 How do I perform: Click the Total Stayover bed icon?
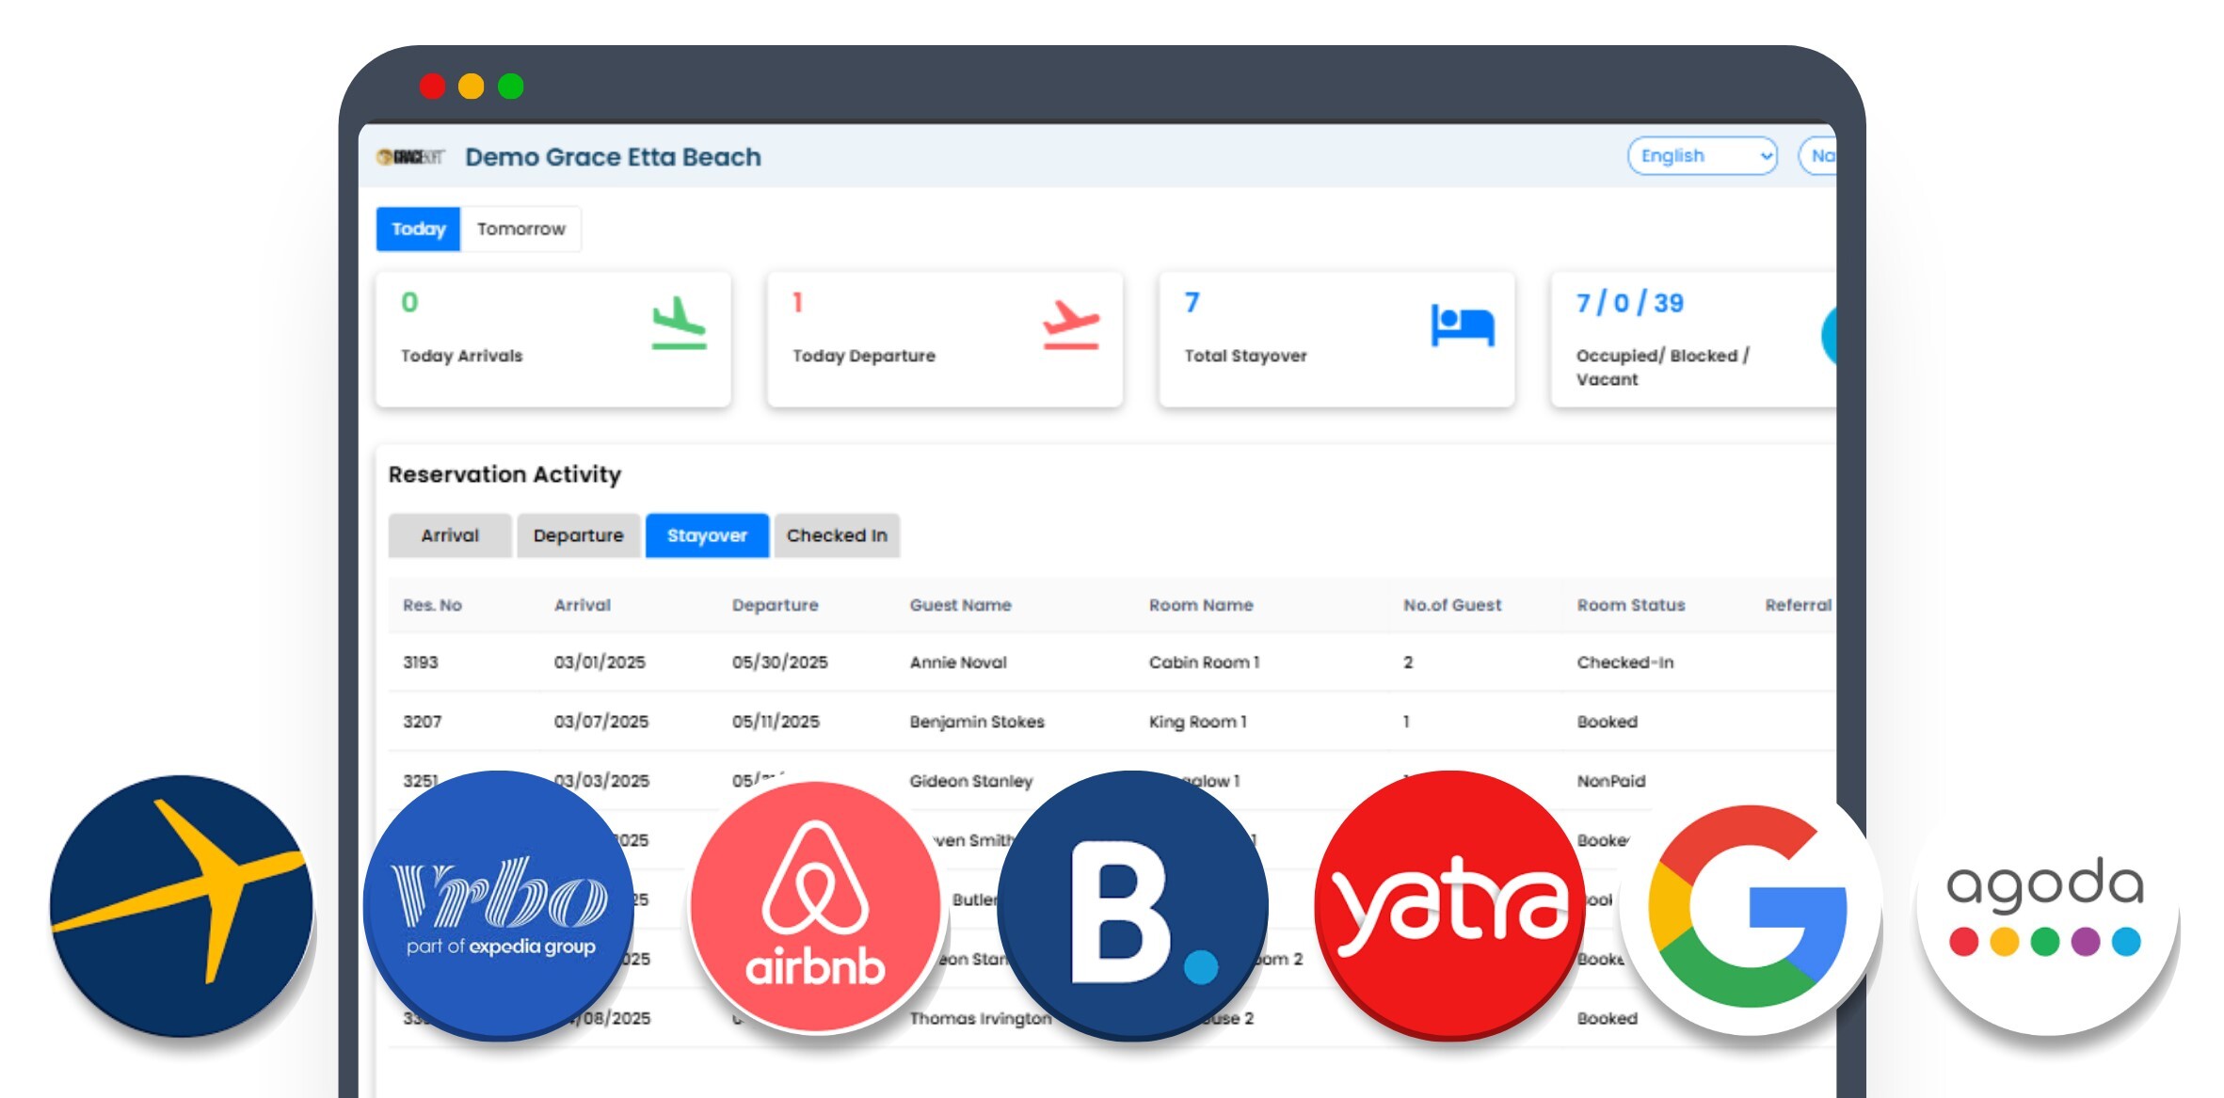click(1463, 325)
